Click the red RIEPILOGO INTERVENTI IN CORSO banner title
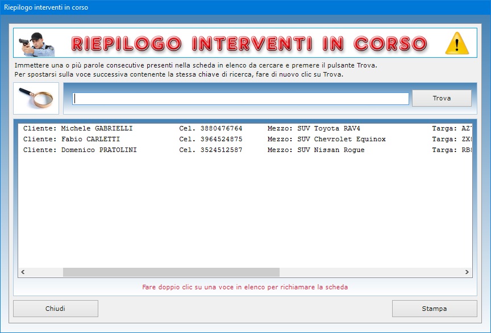The height and width of the screenshot is (333, 491). [x=249, y=43]
